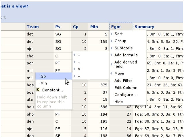
Task: Choose the minus operator in formula menu
Action: 79,62
